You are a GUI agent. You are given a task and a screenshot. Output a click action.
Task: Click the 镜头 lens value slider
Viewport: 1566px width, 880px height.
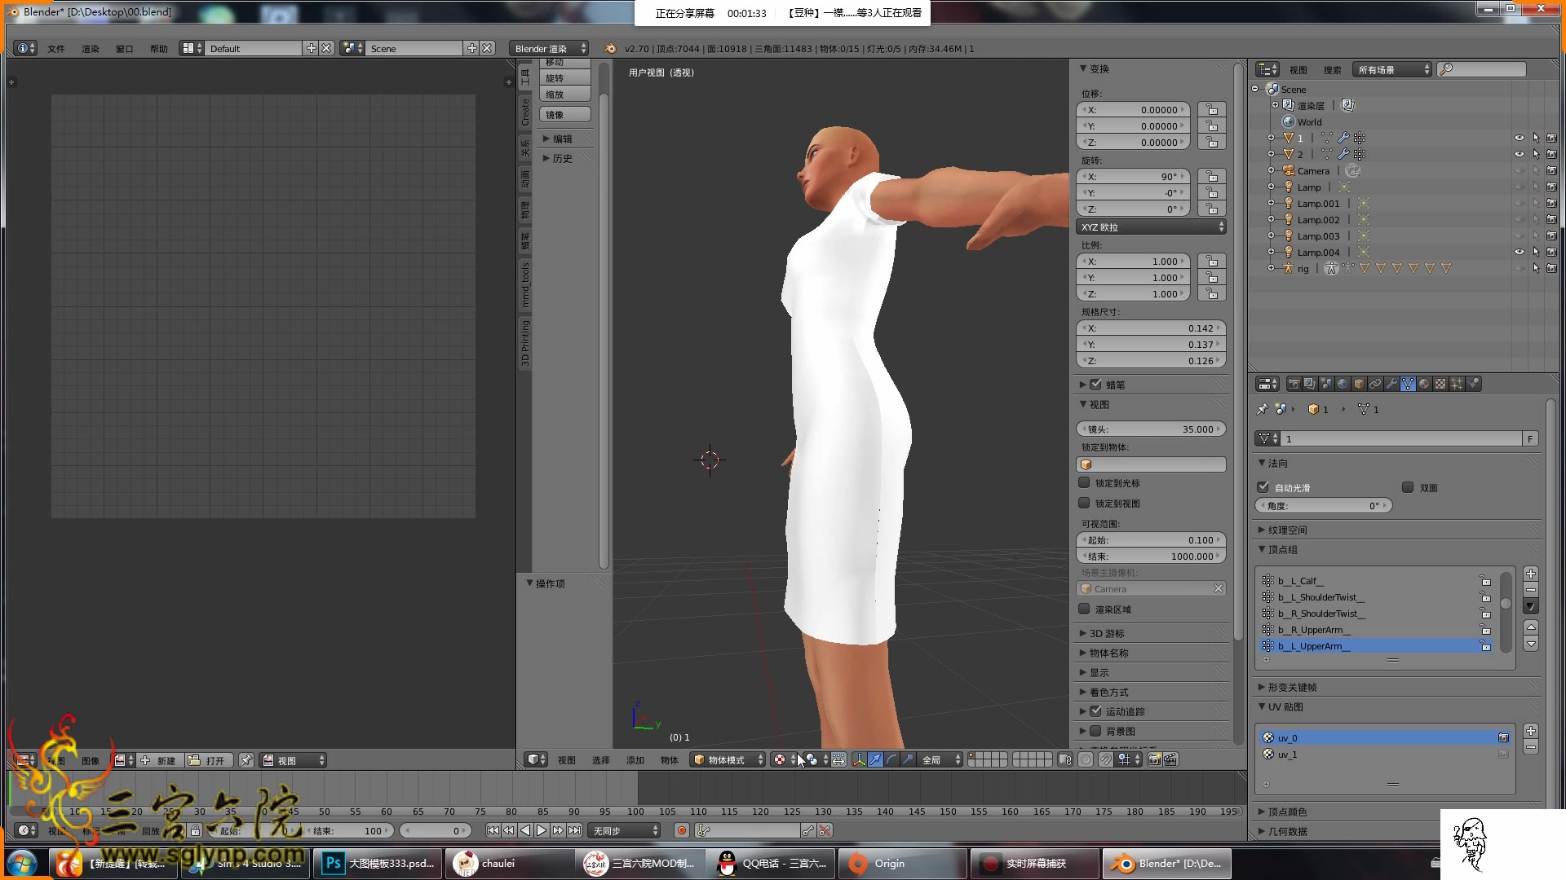(x=1151, y=429)
